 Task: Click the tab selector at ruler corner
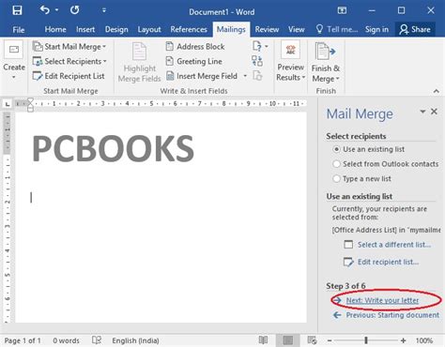click(x=8, y=104)
